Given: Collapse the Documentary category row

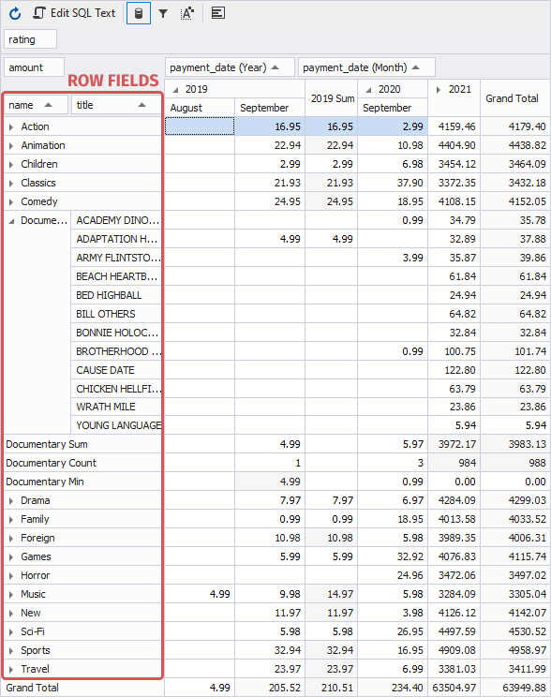Looking at the screenshot, I should coord(11,221).
